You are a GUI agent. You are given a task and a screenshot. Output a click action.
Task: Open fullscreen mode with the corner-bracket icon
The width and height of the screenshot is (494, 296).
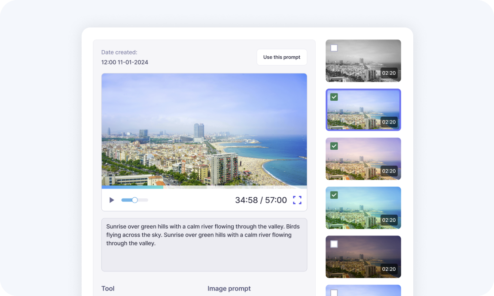point(297,200)
